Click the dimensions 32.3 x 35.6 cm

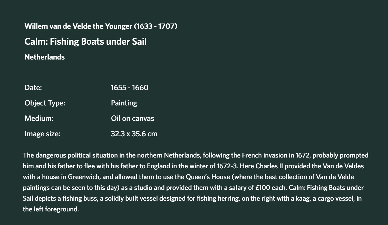coord(134,134)
